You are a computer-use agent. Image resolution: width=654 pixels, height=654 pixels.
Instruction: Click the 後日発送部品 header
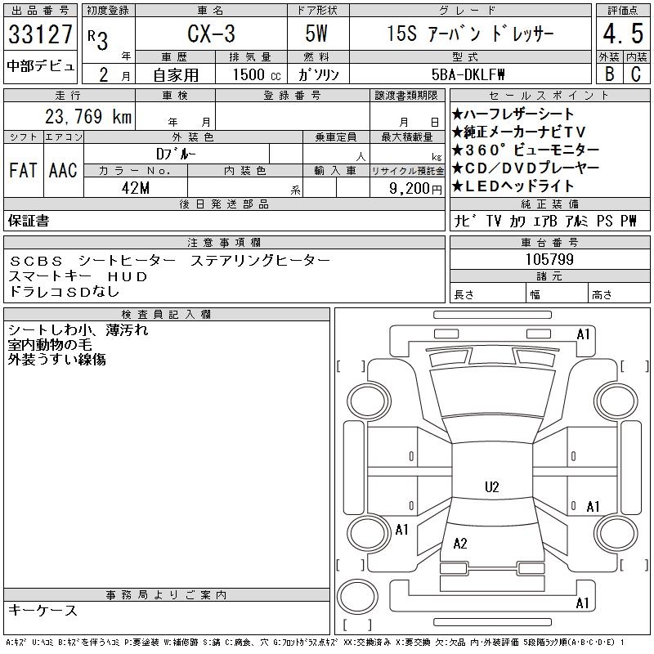224,204
